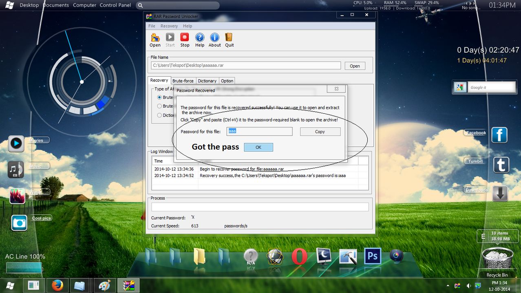Image resolution: width=521 pixels, height=293 pixels.
Task: Open the Music note icon
Action: [x=15, y=170]
